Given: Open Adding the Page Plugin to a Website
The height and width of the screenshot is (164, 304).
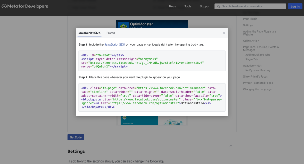Looking at the screenshot, I should 259,33.
